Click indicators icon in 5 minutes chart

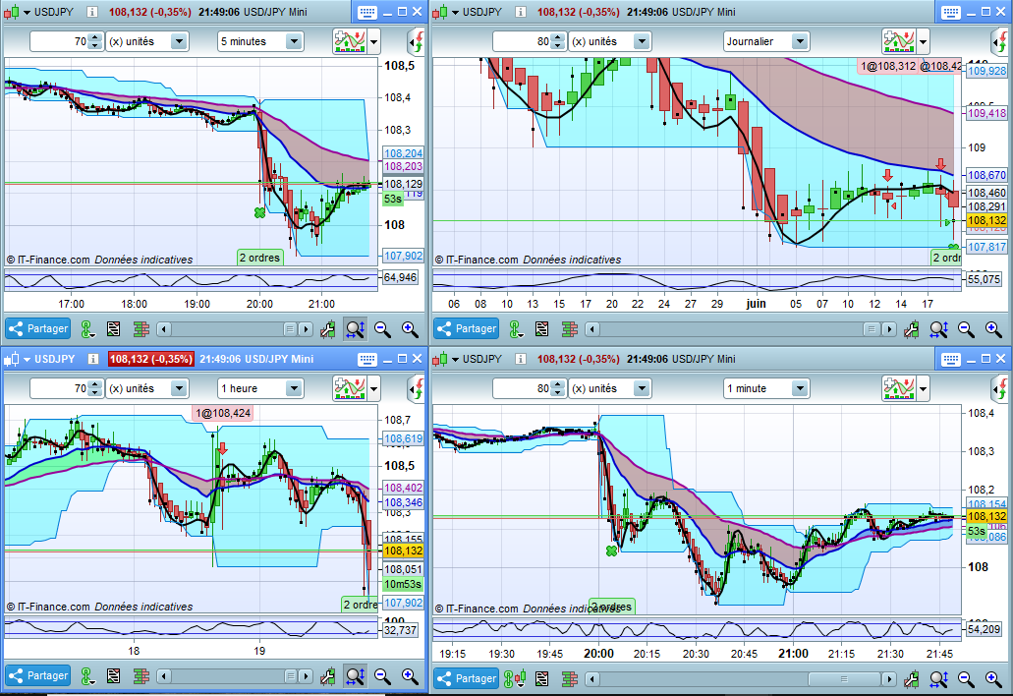[350, 42]
